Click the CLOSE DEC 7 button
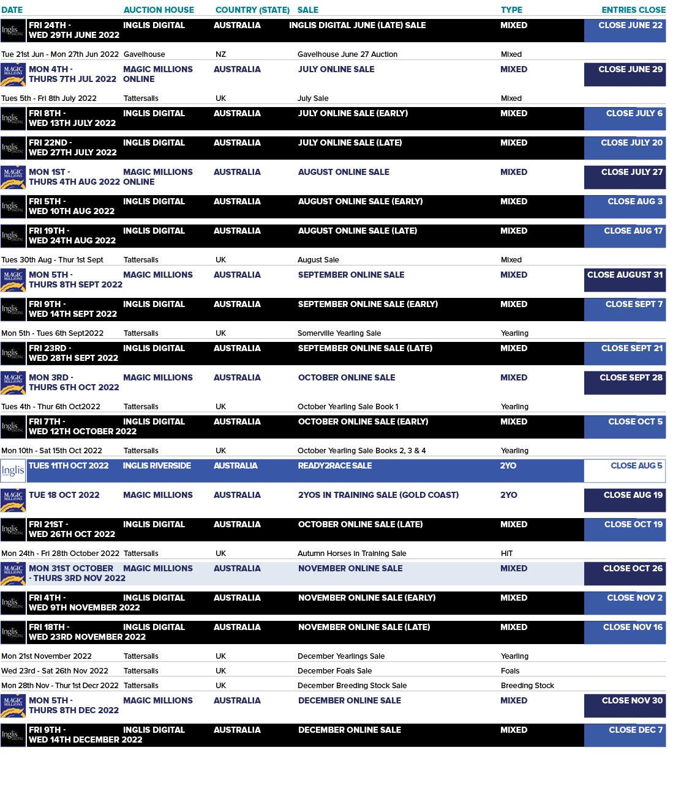This screenshot has height=786, width=673. tap(625, 735)
